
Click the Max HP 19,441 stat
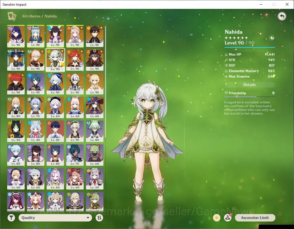(250, 54)
